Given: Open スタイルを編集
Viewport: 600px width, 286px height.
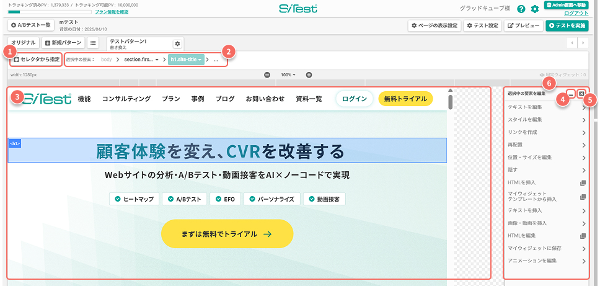Looking at the screenshot, I should [547, 120].
